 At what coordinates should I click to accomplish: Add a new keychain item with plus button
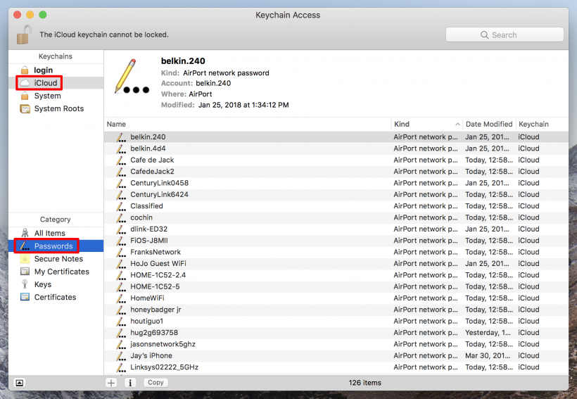click(111, 383)
